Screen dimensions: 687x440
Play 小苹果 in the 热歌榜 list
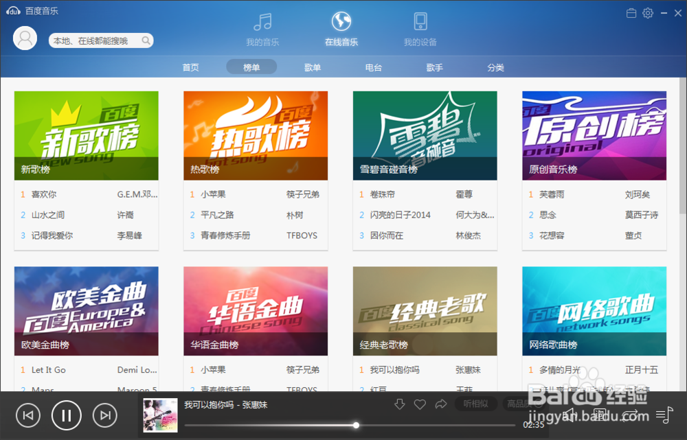[213, 194]
